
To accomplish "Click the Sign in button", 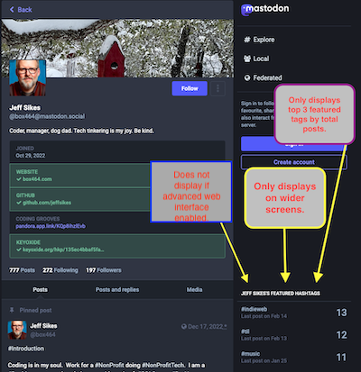I will point(294,144).
